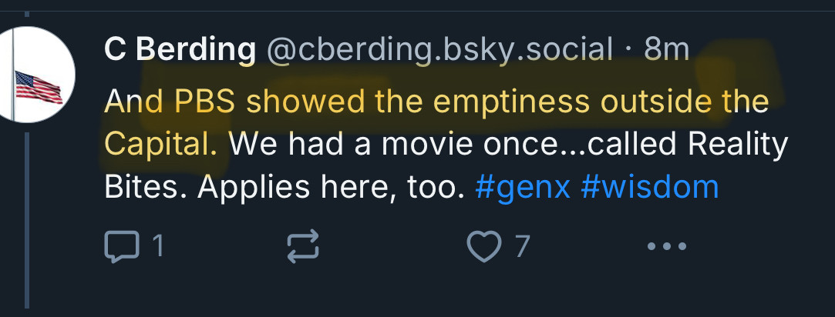Follow the #genx hashtag
The image size is (835, 317).
(x=523, y=188)
